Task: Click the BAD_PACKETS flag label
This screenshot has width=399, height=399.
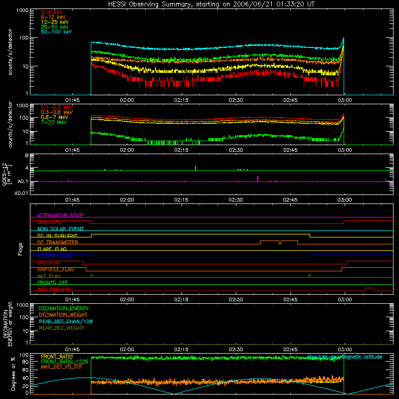Action: point(54,289)
